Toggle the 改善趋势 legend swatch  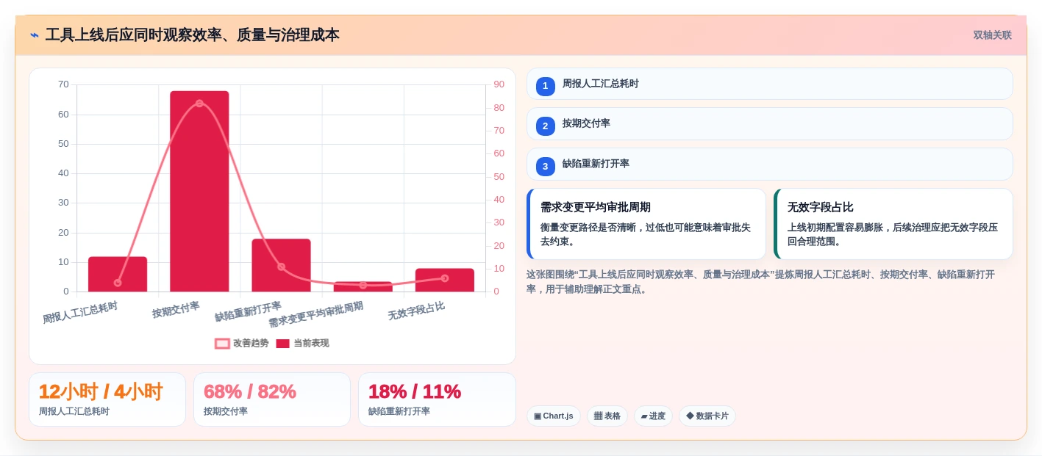point(222,343)
